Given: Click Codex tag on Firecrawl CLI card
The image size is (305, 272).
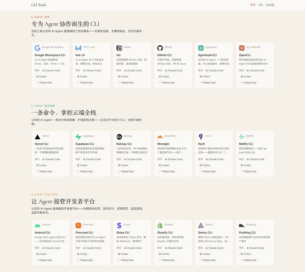Looking at the screenshot, I should (x=82, y=254).
